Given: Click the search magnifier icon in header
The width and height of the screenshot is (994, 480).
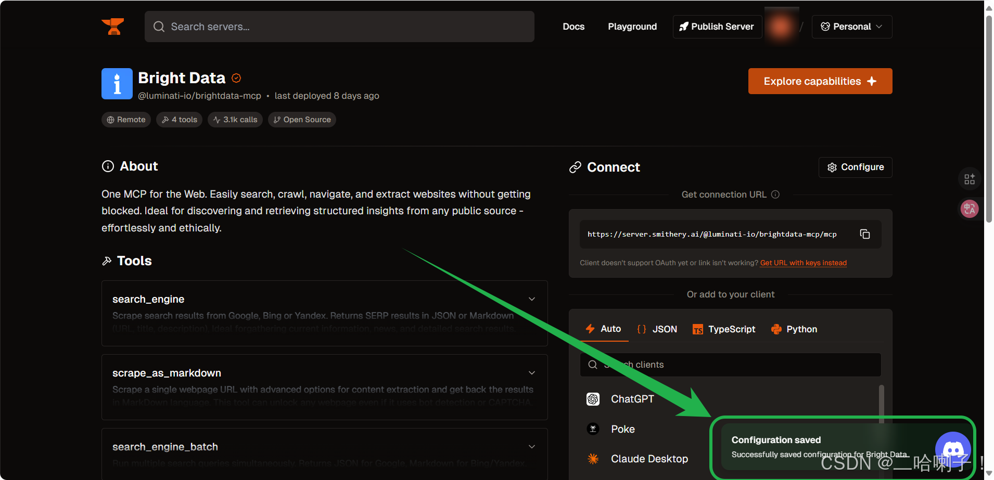Looking at the screenshot, I should click(x=159, y=27).
